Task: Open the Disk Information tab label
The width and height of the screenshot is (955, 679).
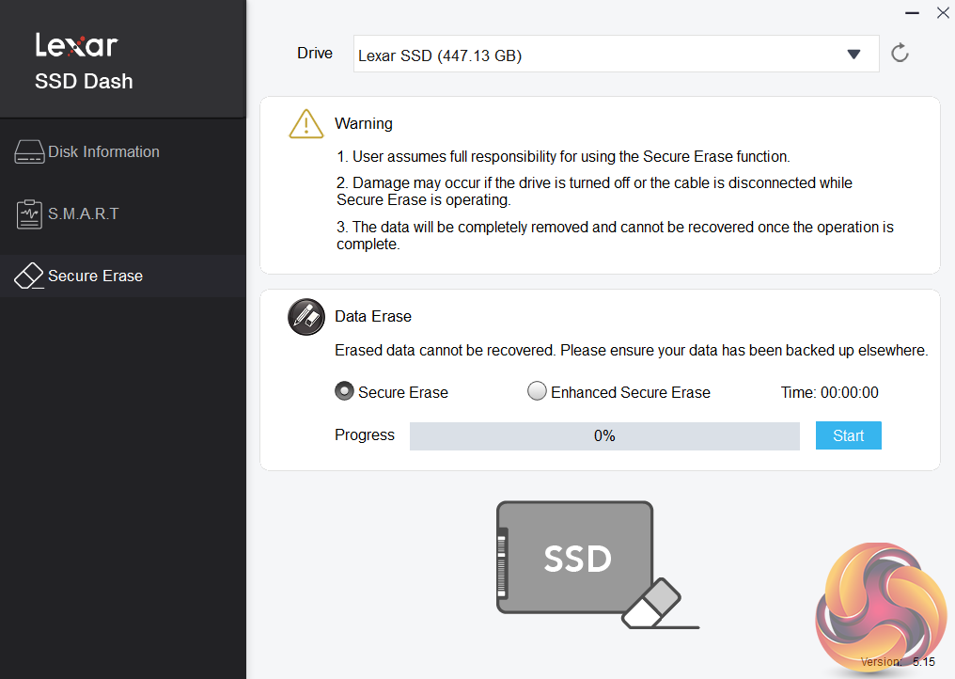Action: tap(103, 151)
